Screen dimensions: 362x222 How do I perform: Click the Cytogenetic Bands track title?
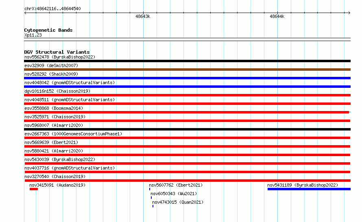(x=48, y=30)
